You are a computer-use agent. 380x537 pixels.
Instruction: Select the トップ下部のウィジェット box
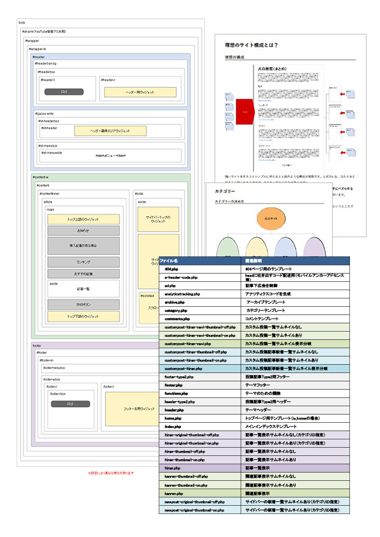83,316
